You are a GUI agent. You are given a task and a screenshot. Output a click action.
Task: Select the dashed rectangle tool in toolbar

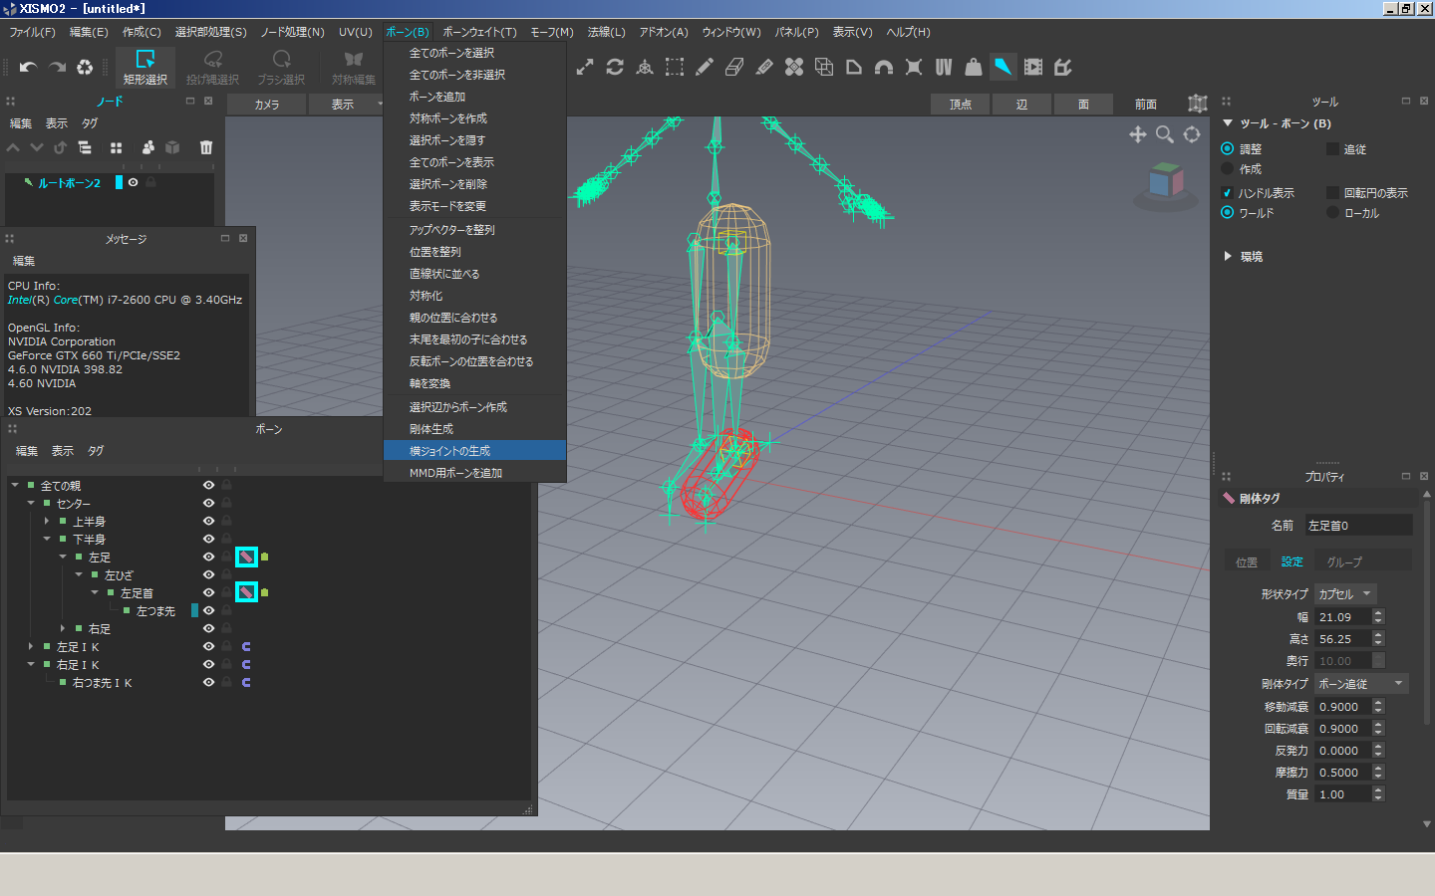675,67
